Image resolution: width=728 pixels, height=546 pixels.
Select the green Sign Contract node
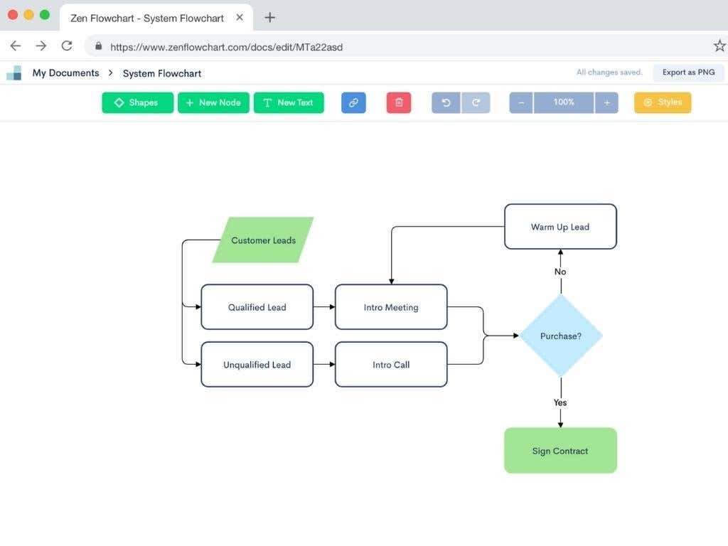point(560,451)
